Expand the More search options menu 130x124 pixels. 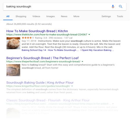click(x=76, y=16)
